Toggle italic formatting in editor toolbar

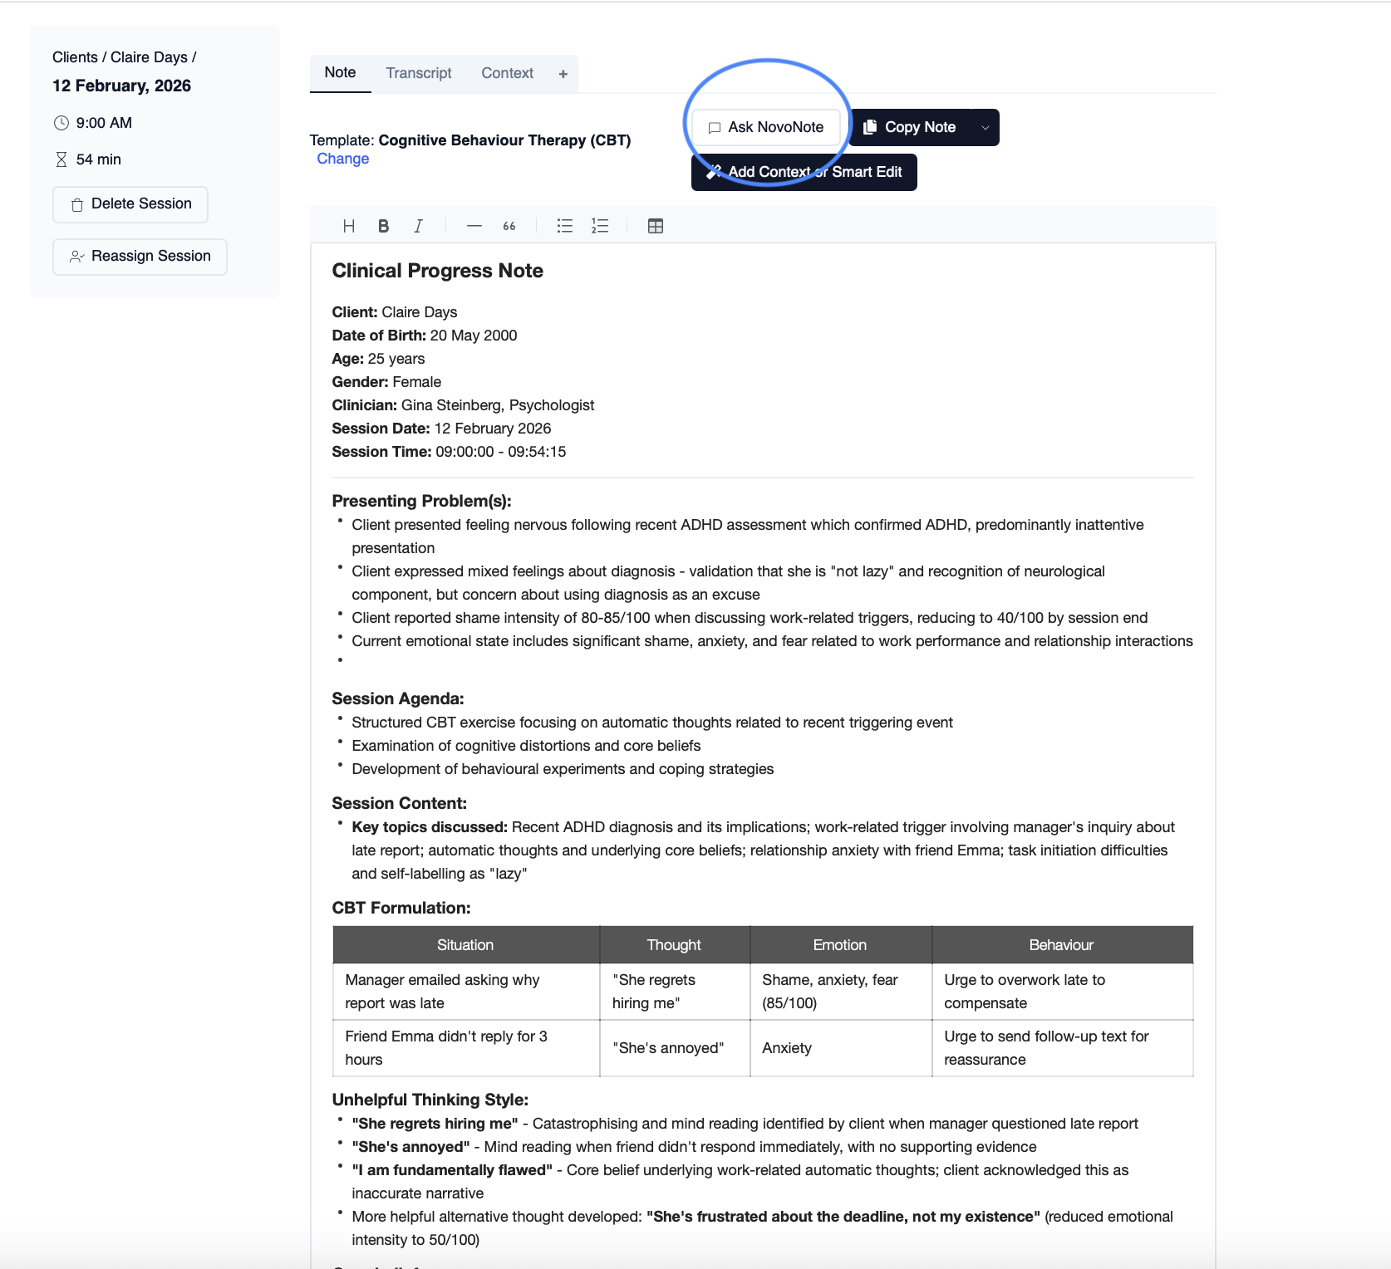point(418,226)
